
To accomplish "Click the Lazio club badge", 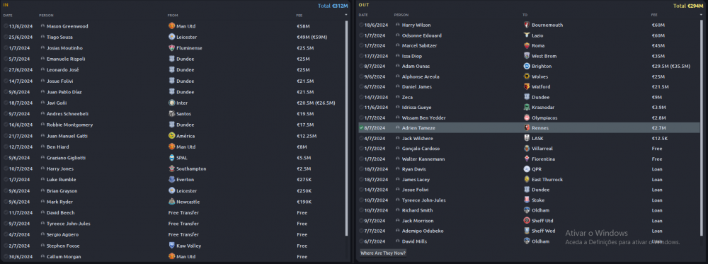I will tap(527, 35).
